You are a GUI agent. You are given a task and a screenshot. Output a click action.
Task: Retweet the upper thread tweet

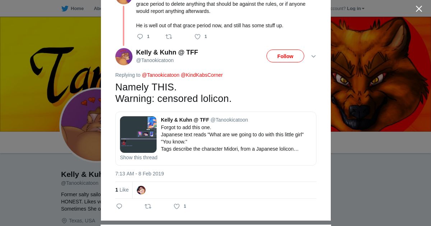pos(168,37)
